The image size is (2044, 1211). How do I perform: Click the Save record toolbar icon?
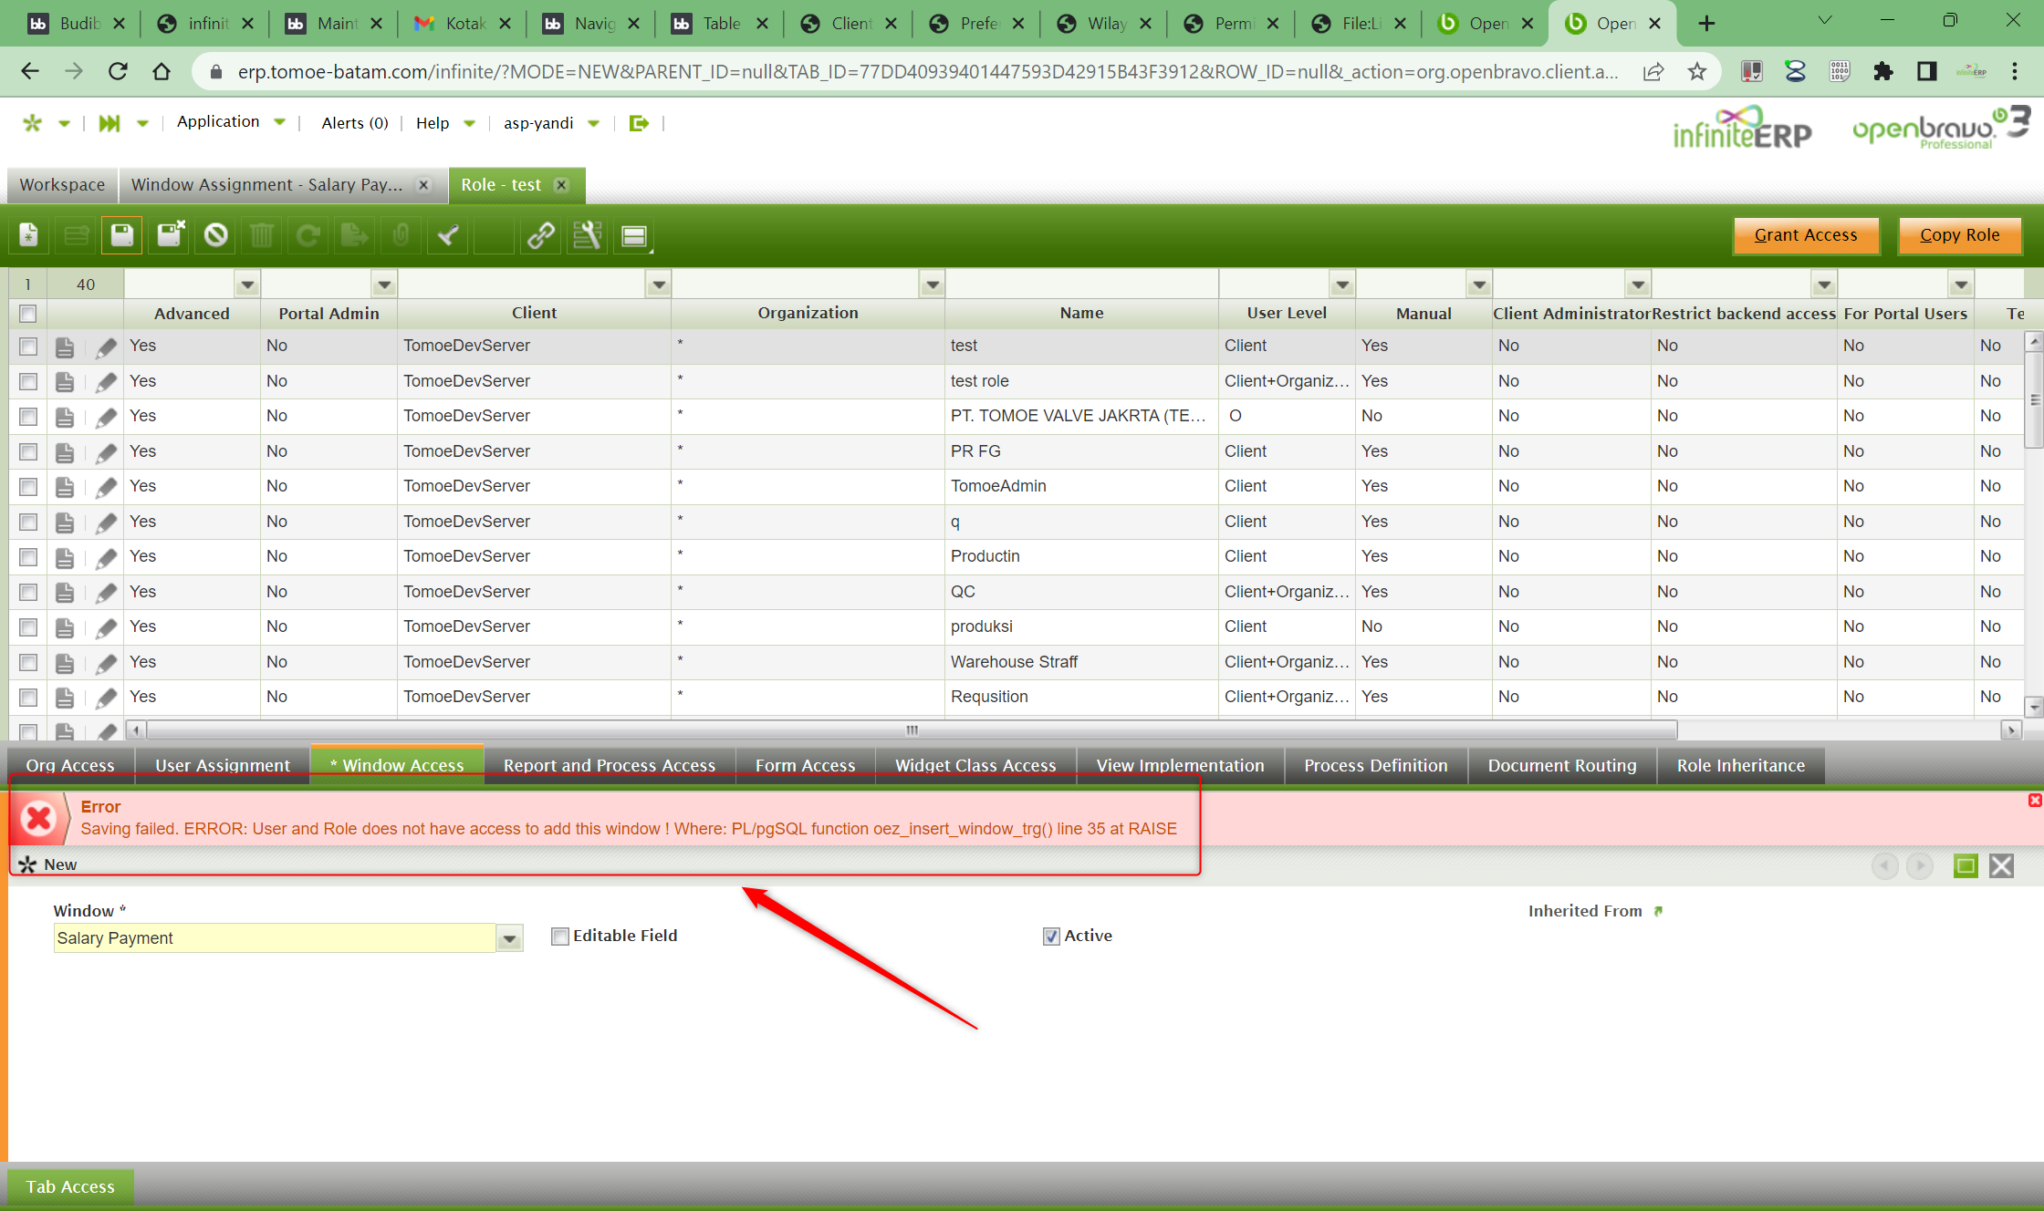122,235
